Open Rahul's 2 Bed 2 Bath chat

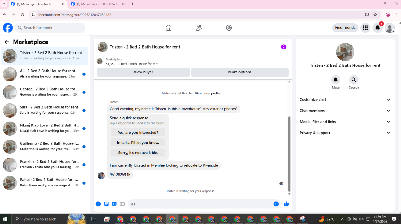pos(44,183)
